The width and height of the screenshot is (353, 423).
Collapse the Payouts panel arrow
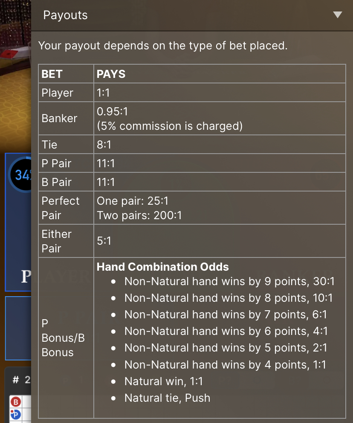(x=338, y=14)
